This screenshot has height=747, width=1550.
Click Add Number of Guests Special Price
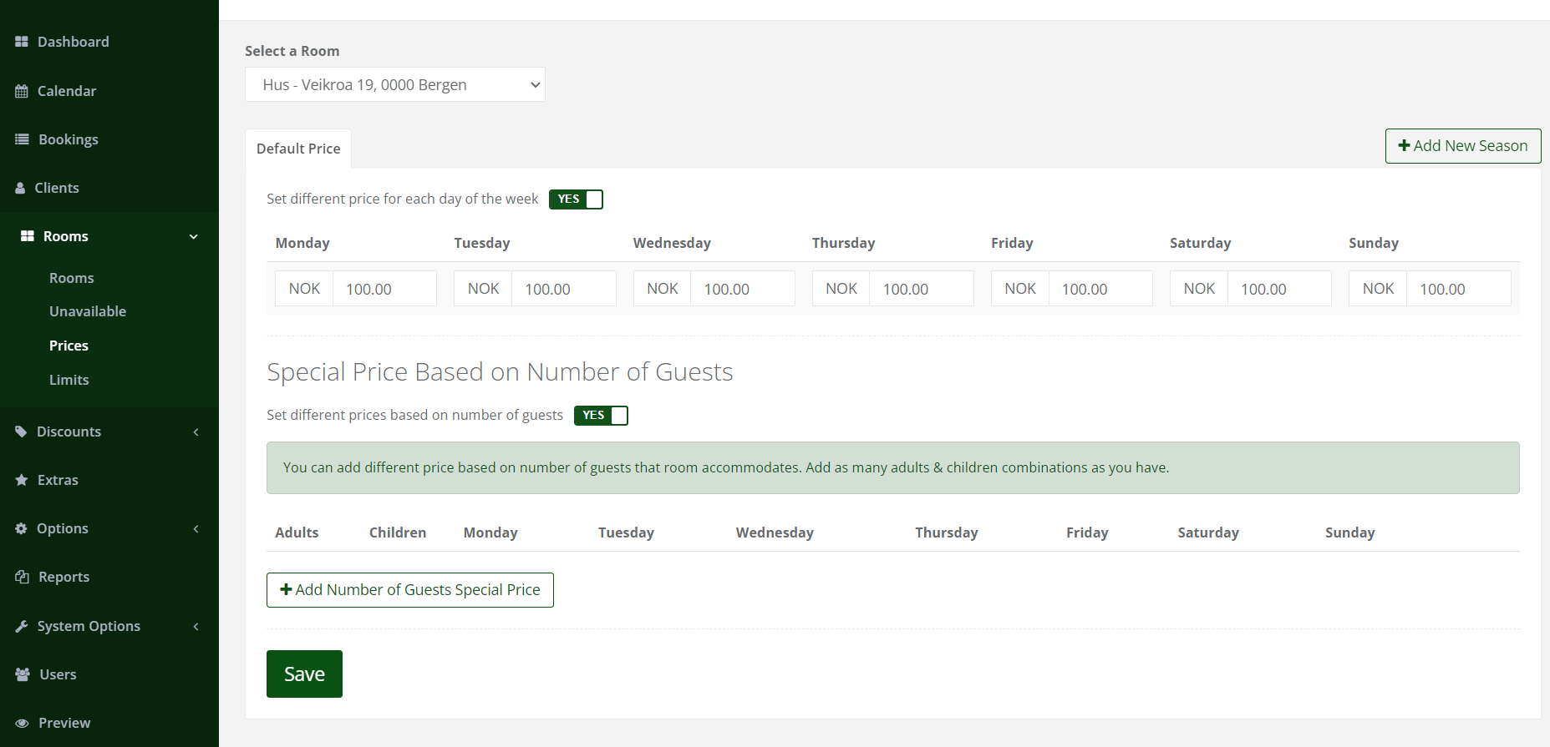(409, 590)
